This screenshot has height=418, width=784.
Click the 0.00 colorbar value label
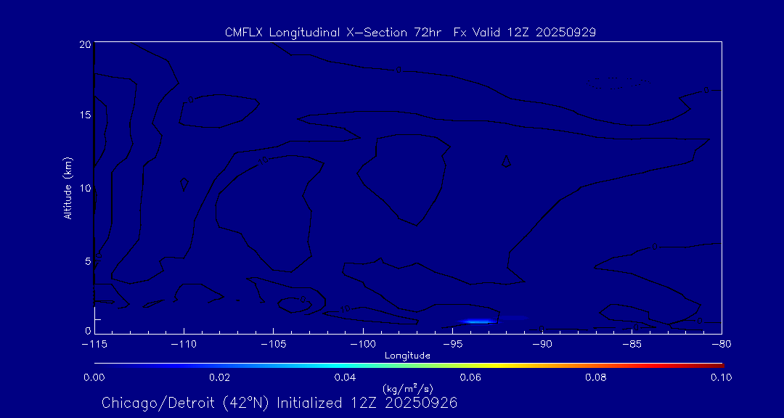(x=94, y=377)
